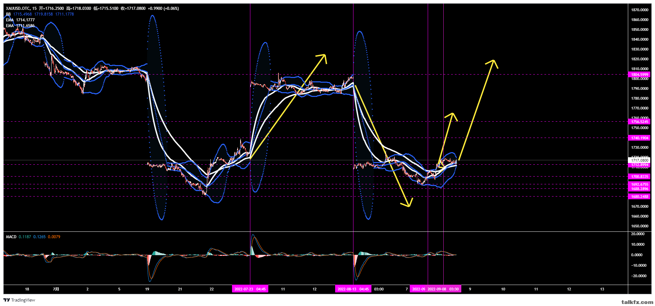
Task: Select the 1804.5999 magenta price label
Action: 639,75
